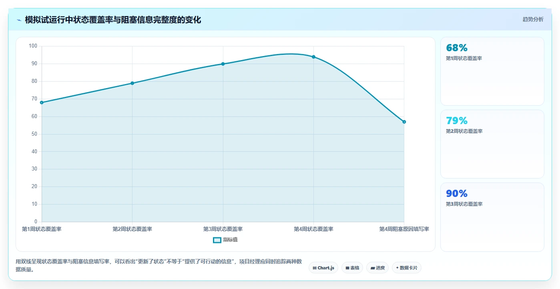
Task: Click the 第2周状态覆盖率 data point at 79
Action: click(132, 83)
